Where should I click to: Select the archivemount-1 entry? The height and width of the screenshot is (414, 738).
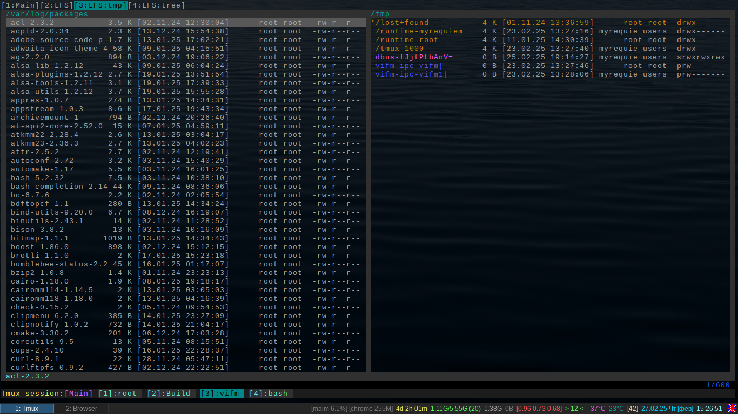[x=186, y=118]
